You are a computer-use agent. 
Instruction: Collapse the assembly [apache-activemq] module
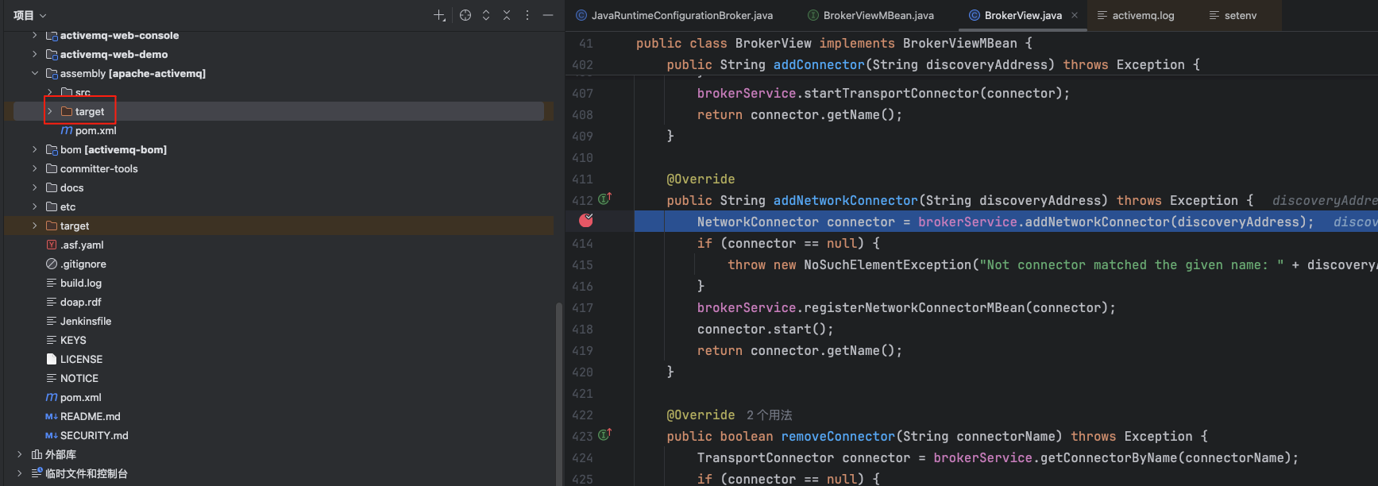click(x=34, y=73)
